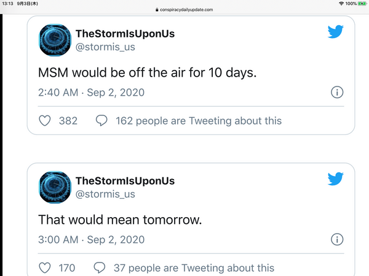Like the tweet with 382 hearts
This screenshot has width=369, height=276.
(45, 121)
